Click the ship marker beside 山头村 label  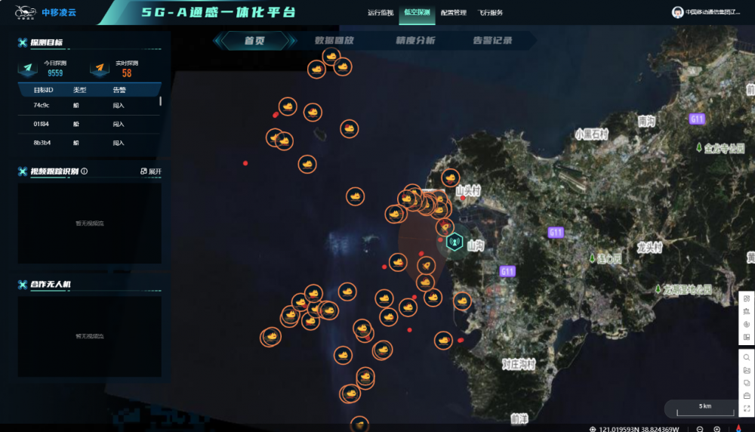pyautogui.click(x=450, y=177)
